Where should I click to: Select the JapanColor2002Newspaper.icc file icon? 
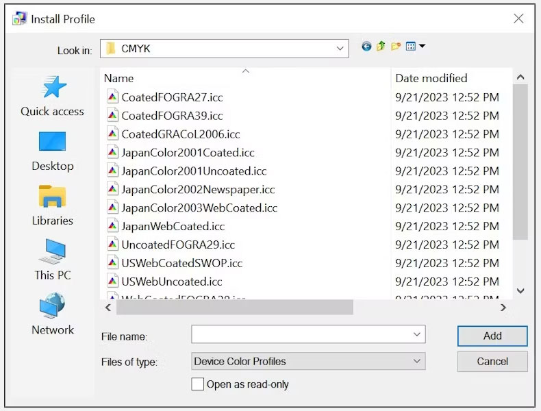pyautogui.click(x=112, y=189)
